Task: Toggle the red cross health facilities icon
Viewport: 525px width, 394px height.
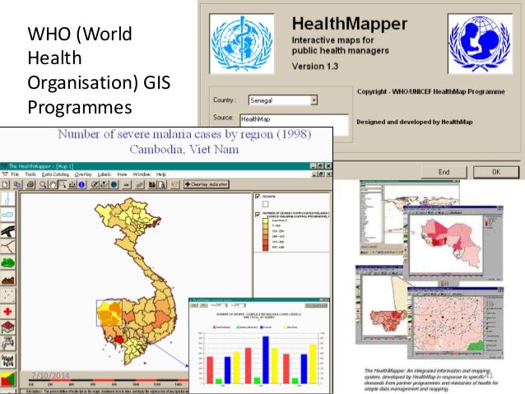Action: point(8,311)
